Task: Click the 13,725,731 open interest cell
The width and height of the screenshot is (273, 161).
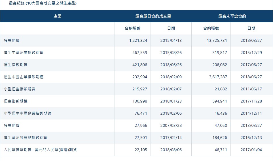Action: 215,40
